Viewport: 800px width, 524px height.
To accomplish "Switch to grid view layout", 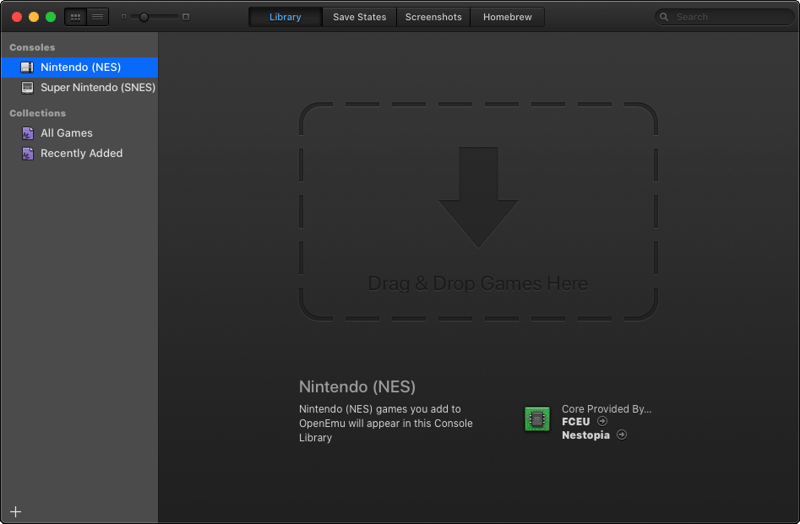I will 75,17.
